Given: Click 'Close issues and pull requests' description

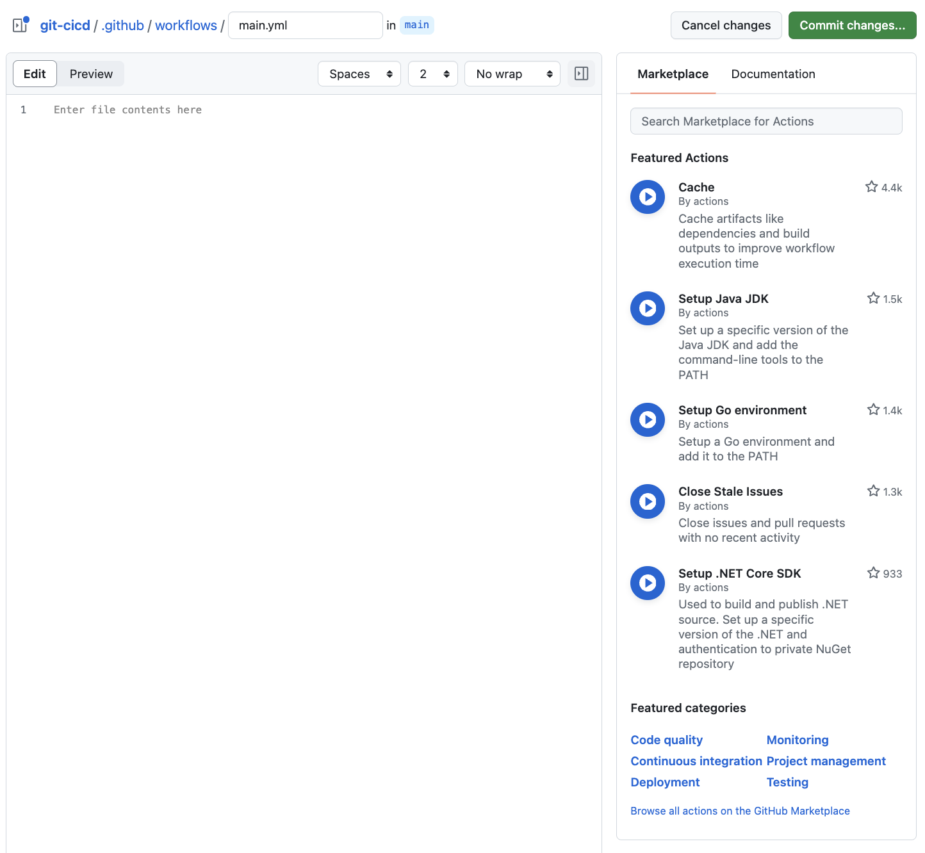Looking at the screenshot, I should tap(762, 530).
